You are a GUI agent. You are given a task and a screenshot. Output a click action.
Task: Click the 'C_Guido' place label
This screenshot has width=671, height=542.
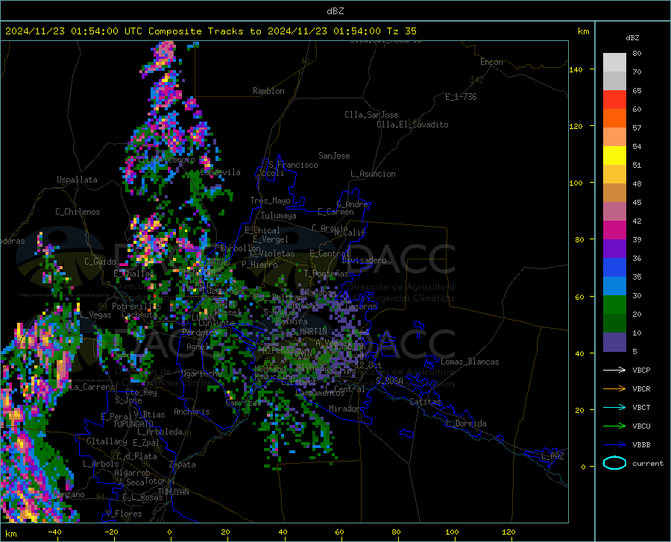tap(100, 262)
